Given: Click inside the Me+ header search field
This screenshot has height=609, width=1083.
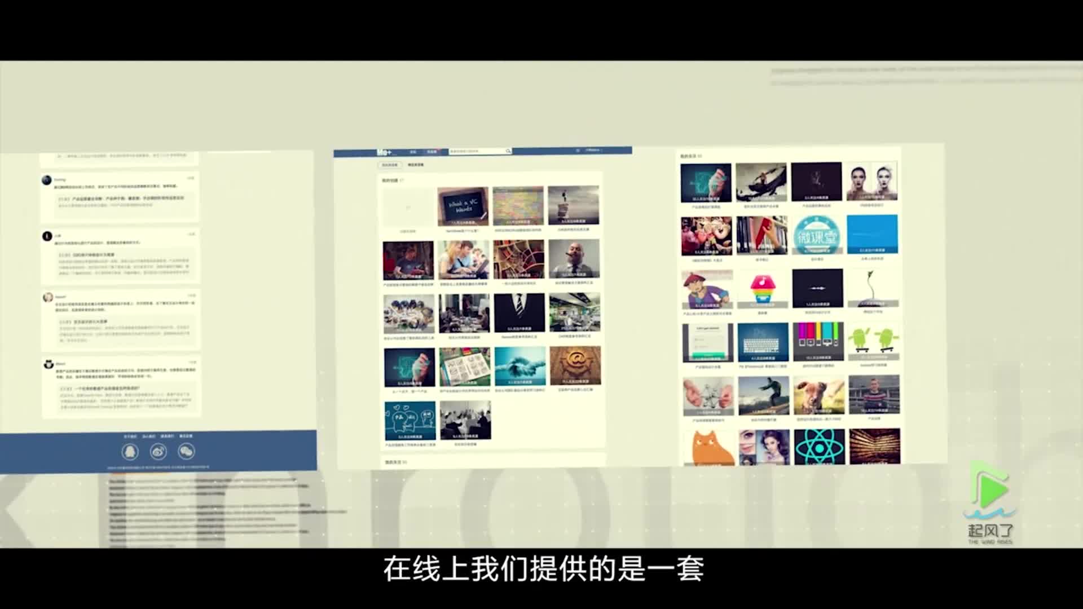Looking at the screenshot, I should click(x=480, y=151).
